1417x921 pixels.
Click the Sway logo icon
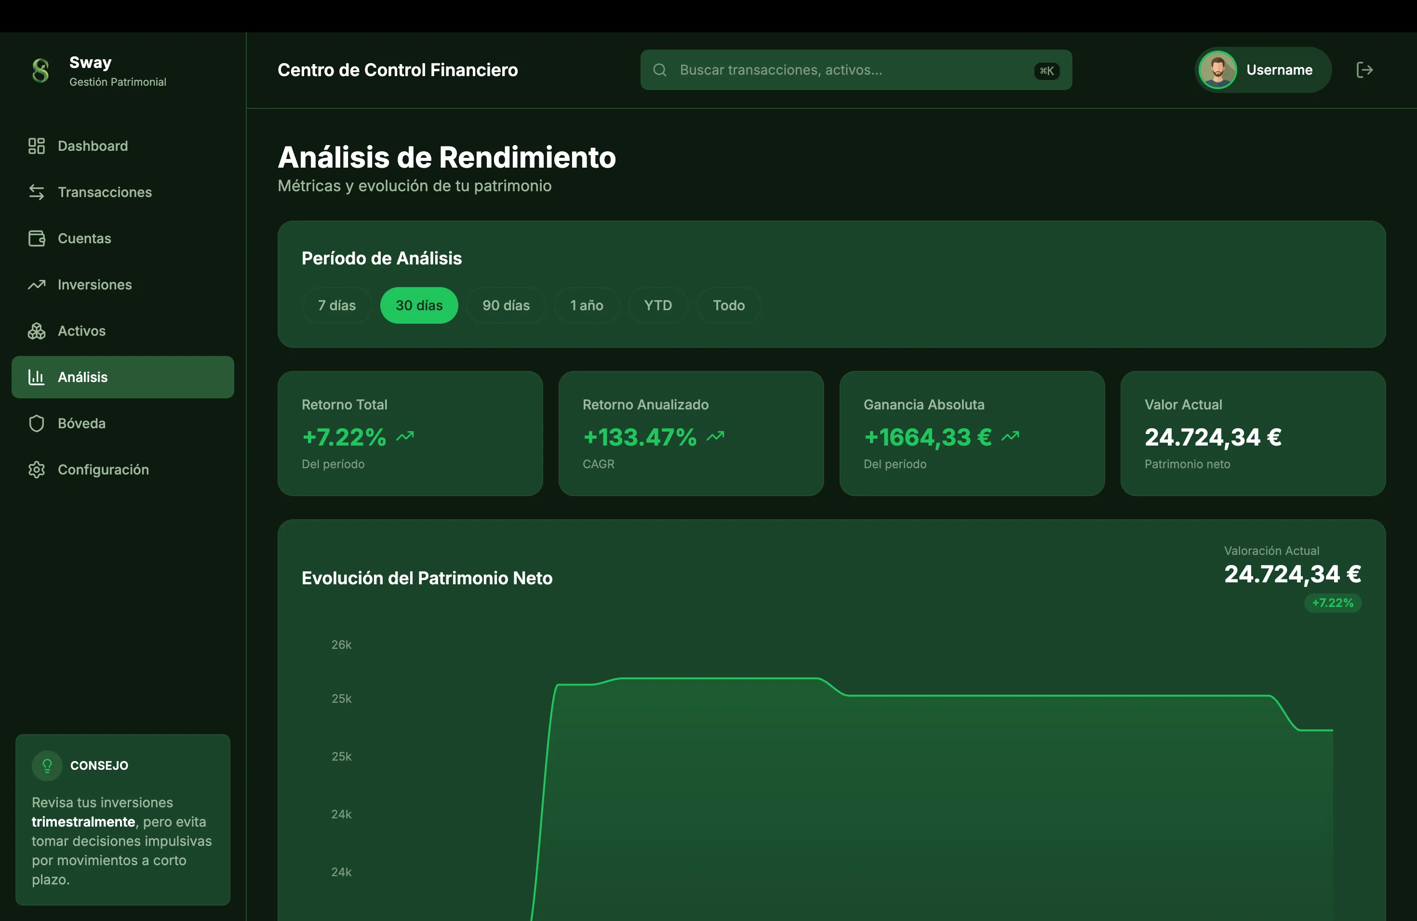pos(40,70)
